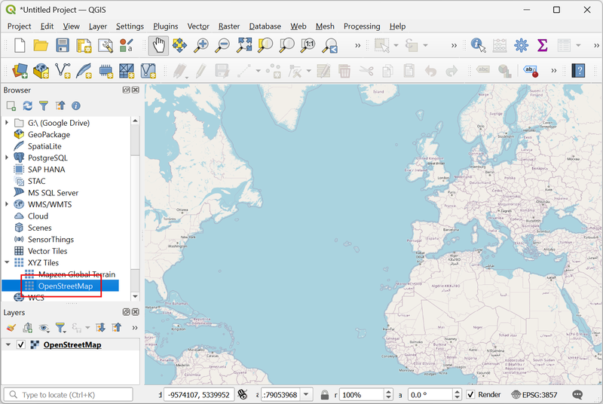The height and width of the screenshot is (404, 603).
Task: Click the Statistical Summary sigma icon
Action: 542,45
